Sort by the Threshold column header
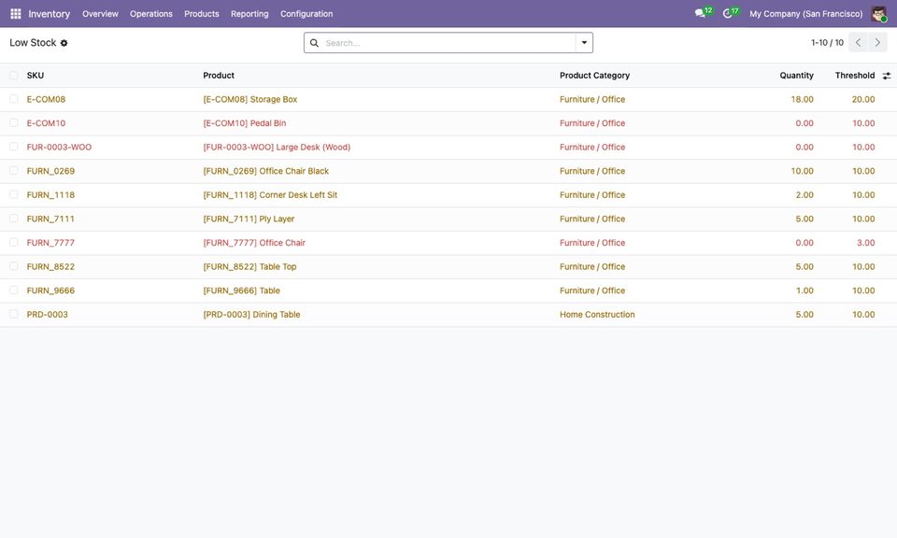897x538 pixels. (855, 76)
